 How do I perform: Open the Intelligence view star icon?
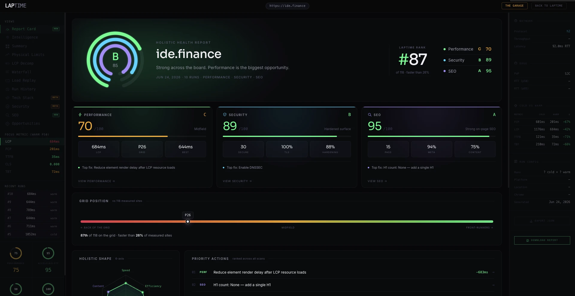[7, 37]
